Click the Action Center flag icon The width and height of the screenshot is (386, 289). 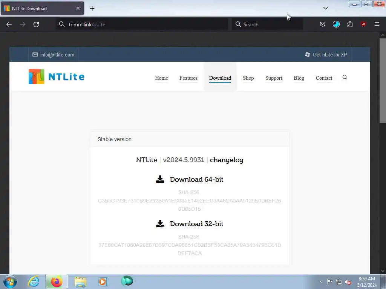(x=329, y=281)
